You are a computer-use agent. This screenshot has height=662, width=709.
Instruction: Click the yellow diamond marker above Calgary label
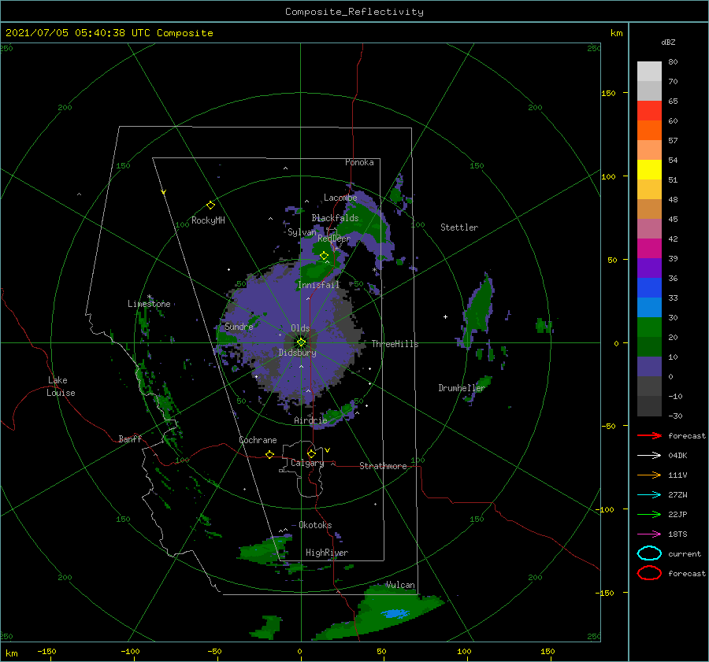[311, 453]
